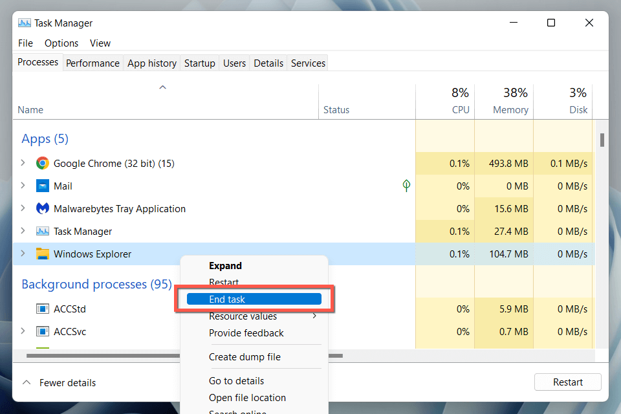621x414 pixels.
Task: Click the vertical scrollbar thumb
Action: click(x=602, y=140)
